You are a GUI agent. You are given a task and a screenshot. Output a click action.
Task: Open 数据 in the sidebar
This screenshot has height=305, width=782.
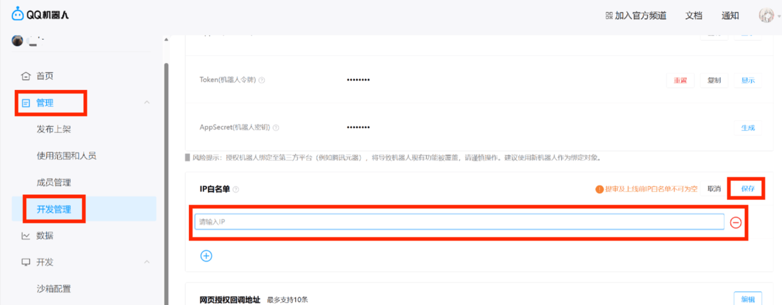tap(45, 235)
